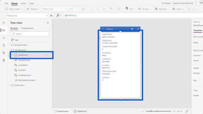Click the AgentName card on canvas
Image resolution: width=203 pixels, height=114 pixels.
(x=120, y=35)
